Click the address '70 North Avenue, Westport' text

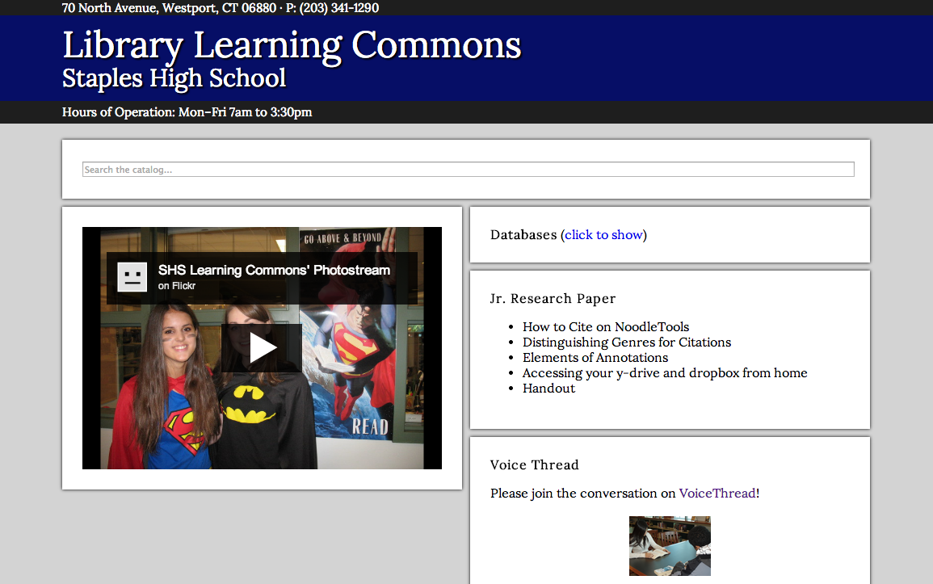pos(139,8)
